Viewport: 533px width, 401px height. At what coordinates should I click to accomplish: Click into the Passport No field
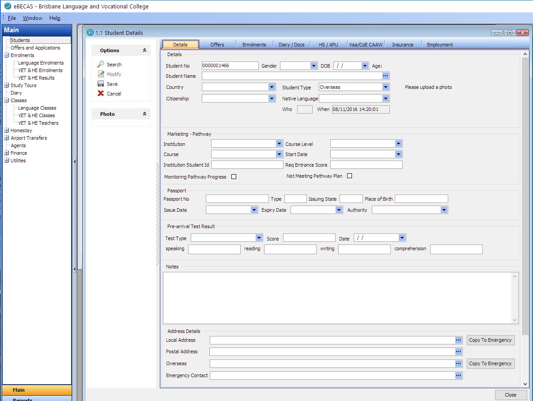237,199
